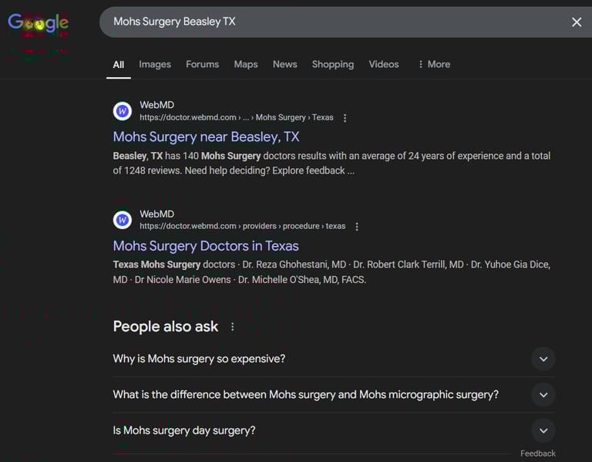Click the question text Why is Mohs surgery so expensive?
This screenshot has width=592, height=462.
[199, 359]
